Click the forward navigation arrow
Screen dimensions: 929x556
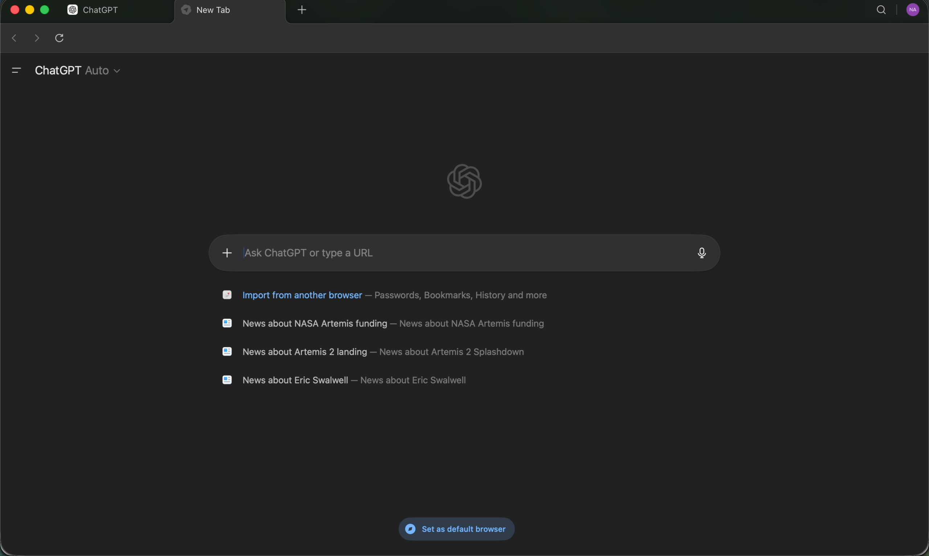click(36, 38)
